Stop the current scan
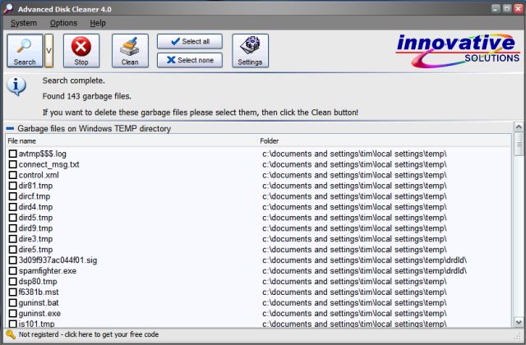 pyautogui.click(x=81, y=51)
